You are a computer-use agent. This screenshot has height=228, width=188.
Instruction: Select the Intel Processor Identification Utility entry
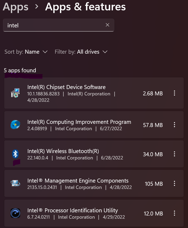click(80, 213)
